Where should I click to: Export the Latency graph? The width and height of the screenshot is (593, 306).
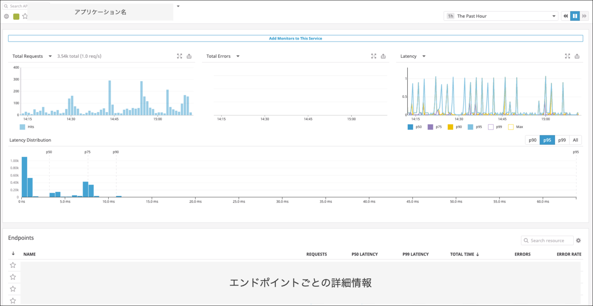[x=577, y=56]
